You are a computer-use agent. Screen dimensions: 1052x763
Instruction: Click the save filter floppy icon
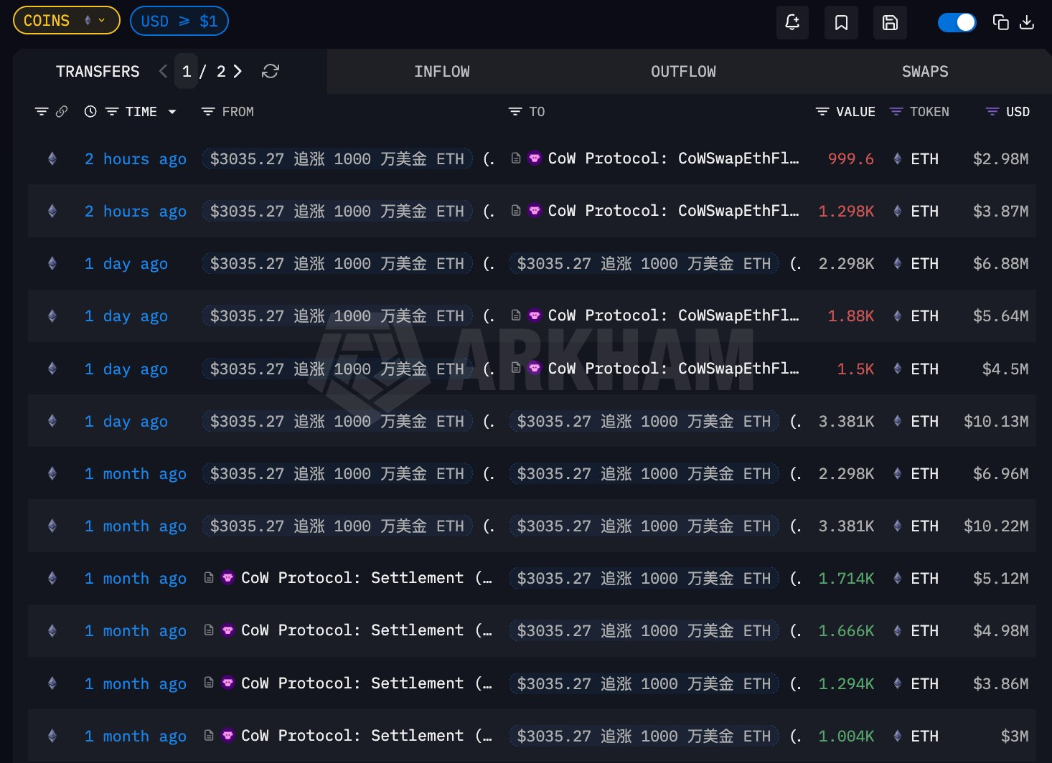(890, 22)
